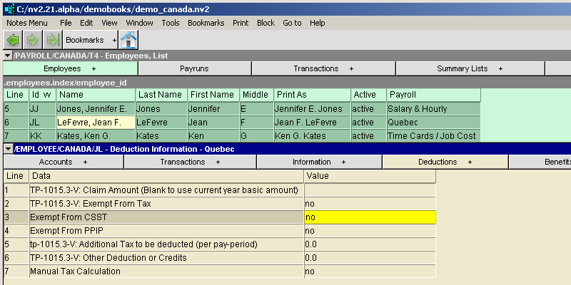Click the Claim Amount value field
The image size is (571, 285).
click(x=369, y=190)
